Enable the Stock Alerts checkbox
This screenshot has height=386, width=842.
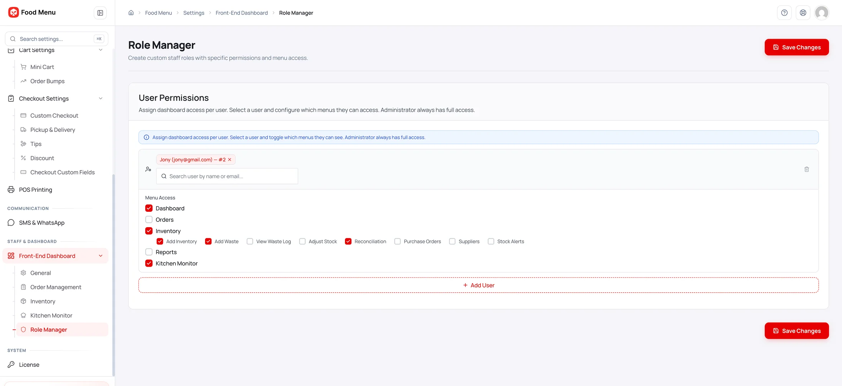point(491,241)
